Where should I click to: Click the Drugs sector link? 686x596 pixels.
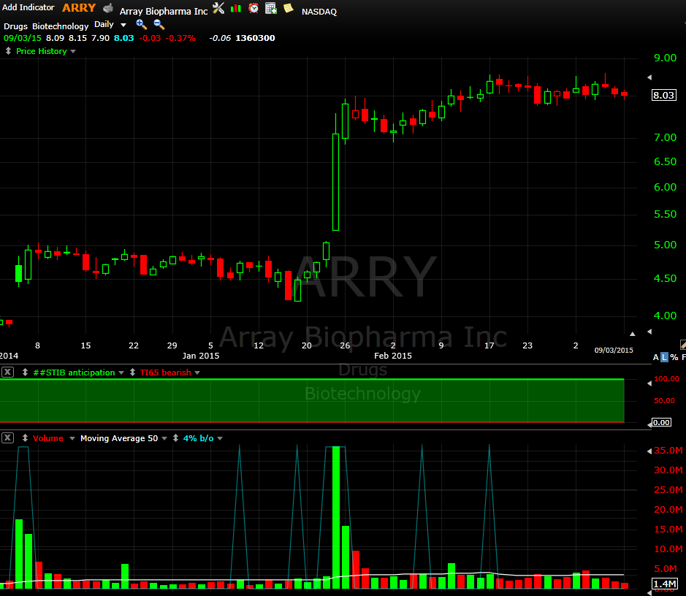point(15,26)
